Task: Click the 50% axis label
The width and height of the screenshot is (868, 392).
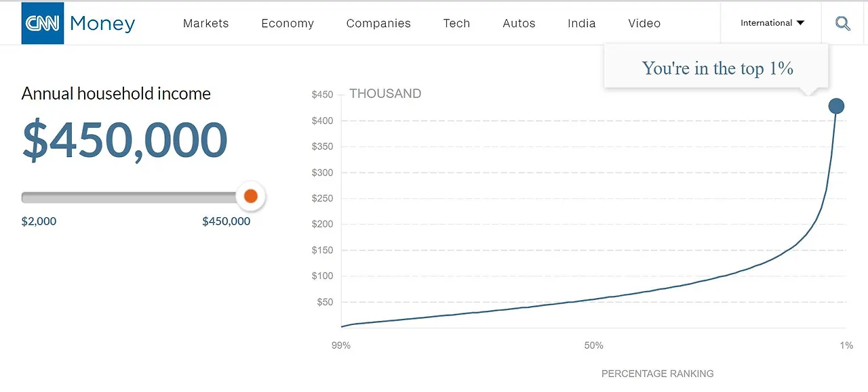Action: [593, 345]
